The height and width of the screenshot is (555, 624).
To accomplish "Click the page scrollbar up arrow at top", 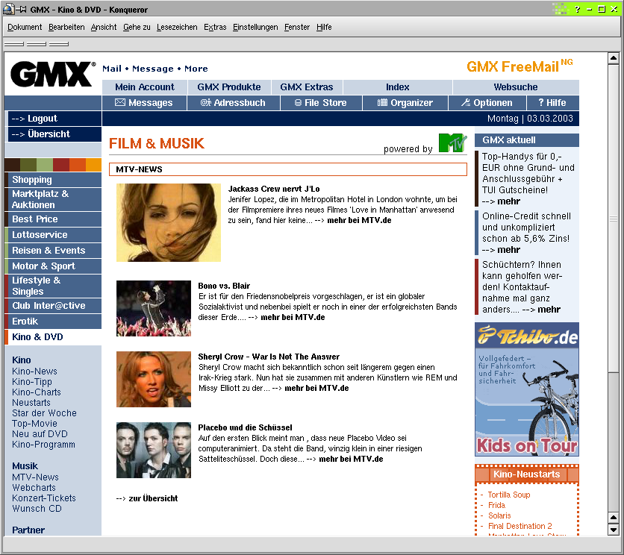I will [614, 58].
